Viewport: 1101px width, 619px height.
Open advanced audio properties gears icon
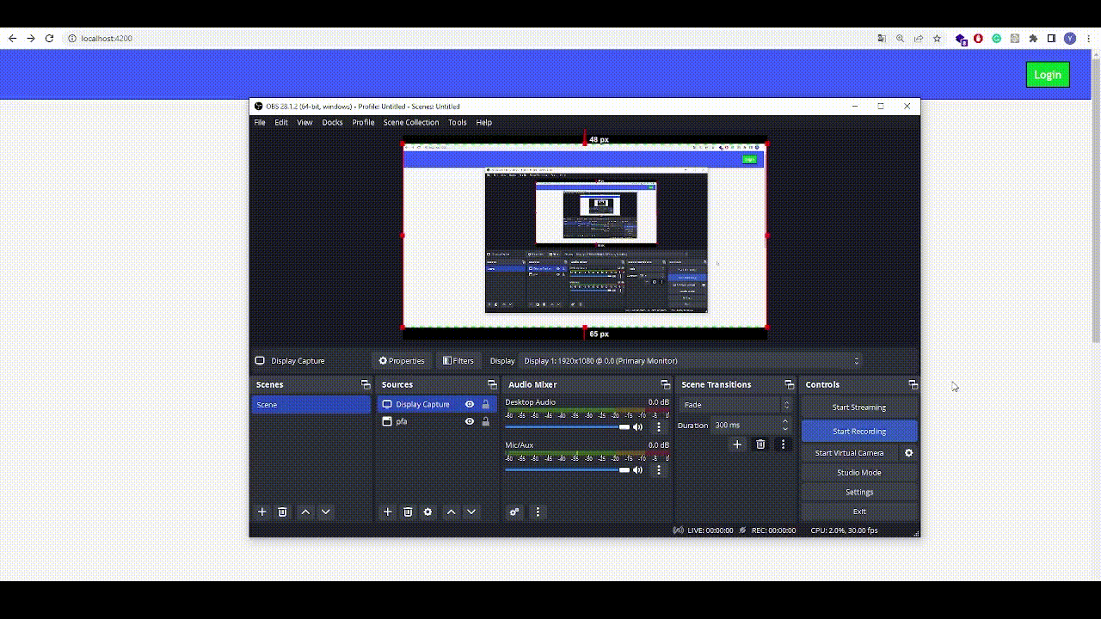(x=514, y=512)
